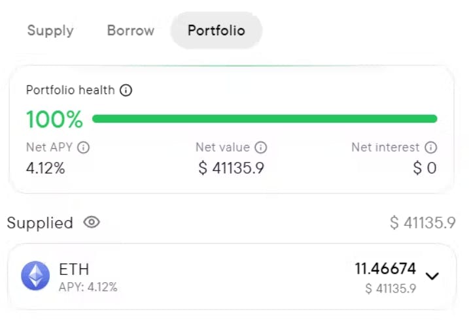Screen dimensions: 469x320
Task: Select the Portfolio tab
Action: (217, 31)
